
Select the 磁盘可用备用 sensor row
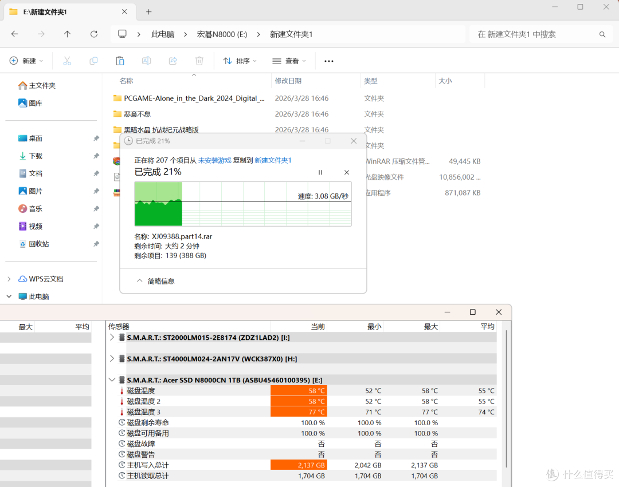click(302, 433)
